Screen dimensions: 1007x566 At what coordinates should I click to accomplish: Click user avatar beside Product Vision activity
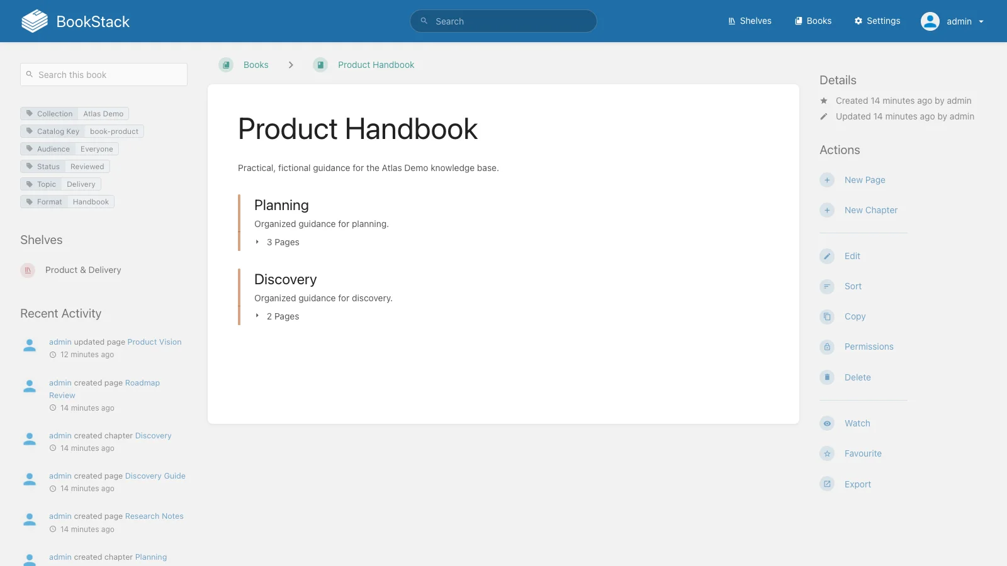point(30,345)
